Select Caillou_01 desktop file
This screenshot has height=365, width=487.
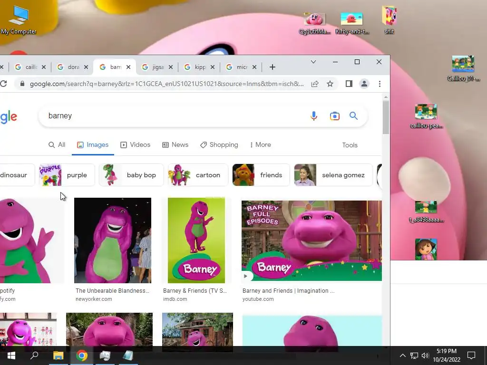tap(463, 68)
